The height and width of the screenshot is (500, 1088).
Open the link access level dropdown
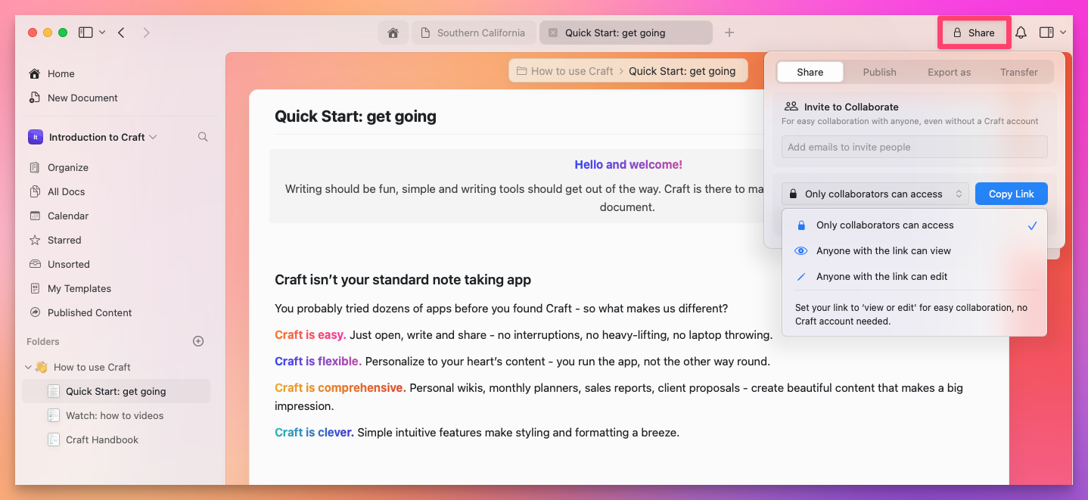(x=875, y=194)
